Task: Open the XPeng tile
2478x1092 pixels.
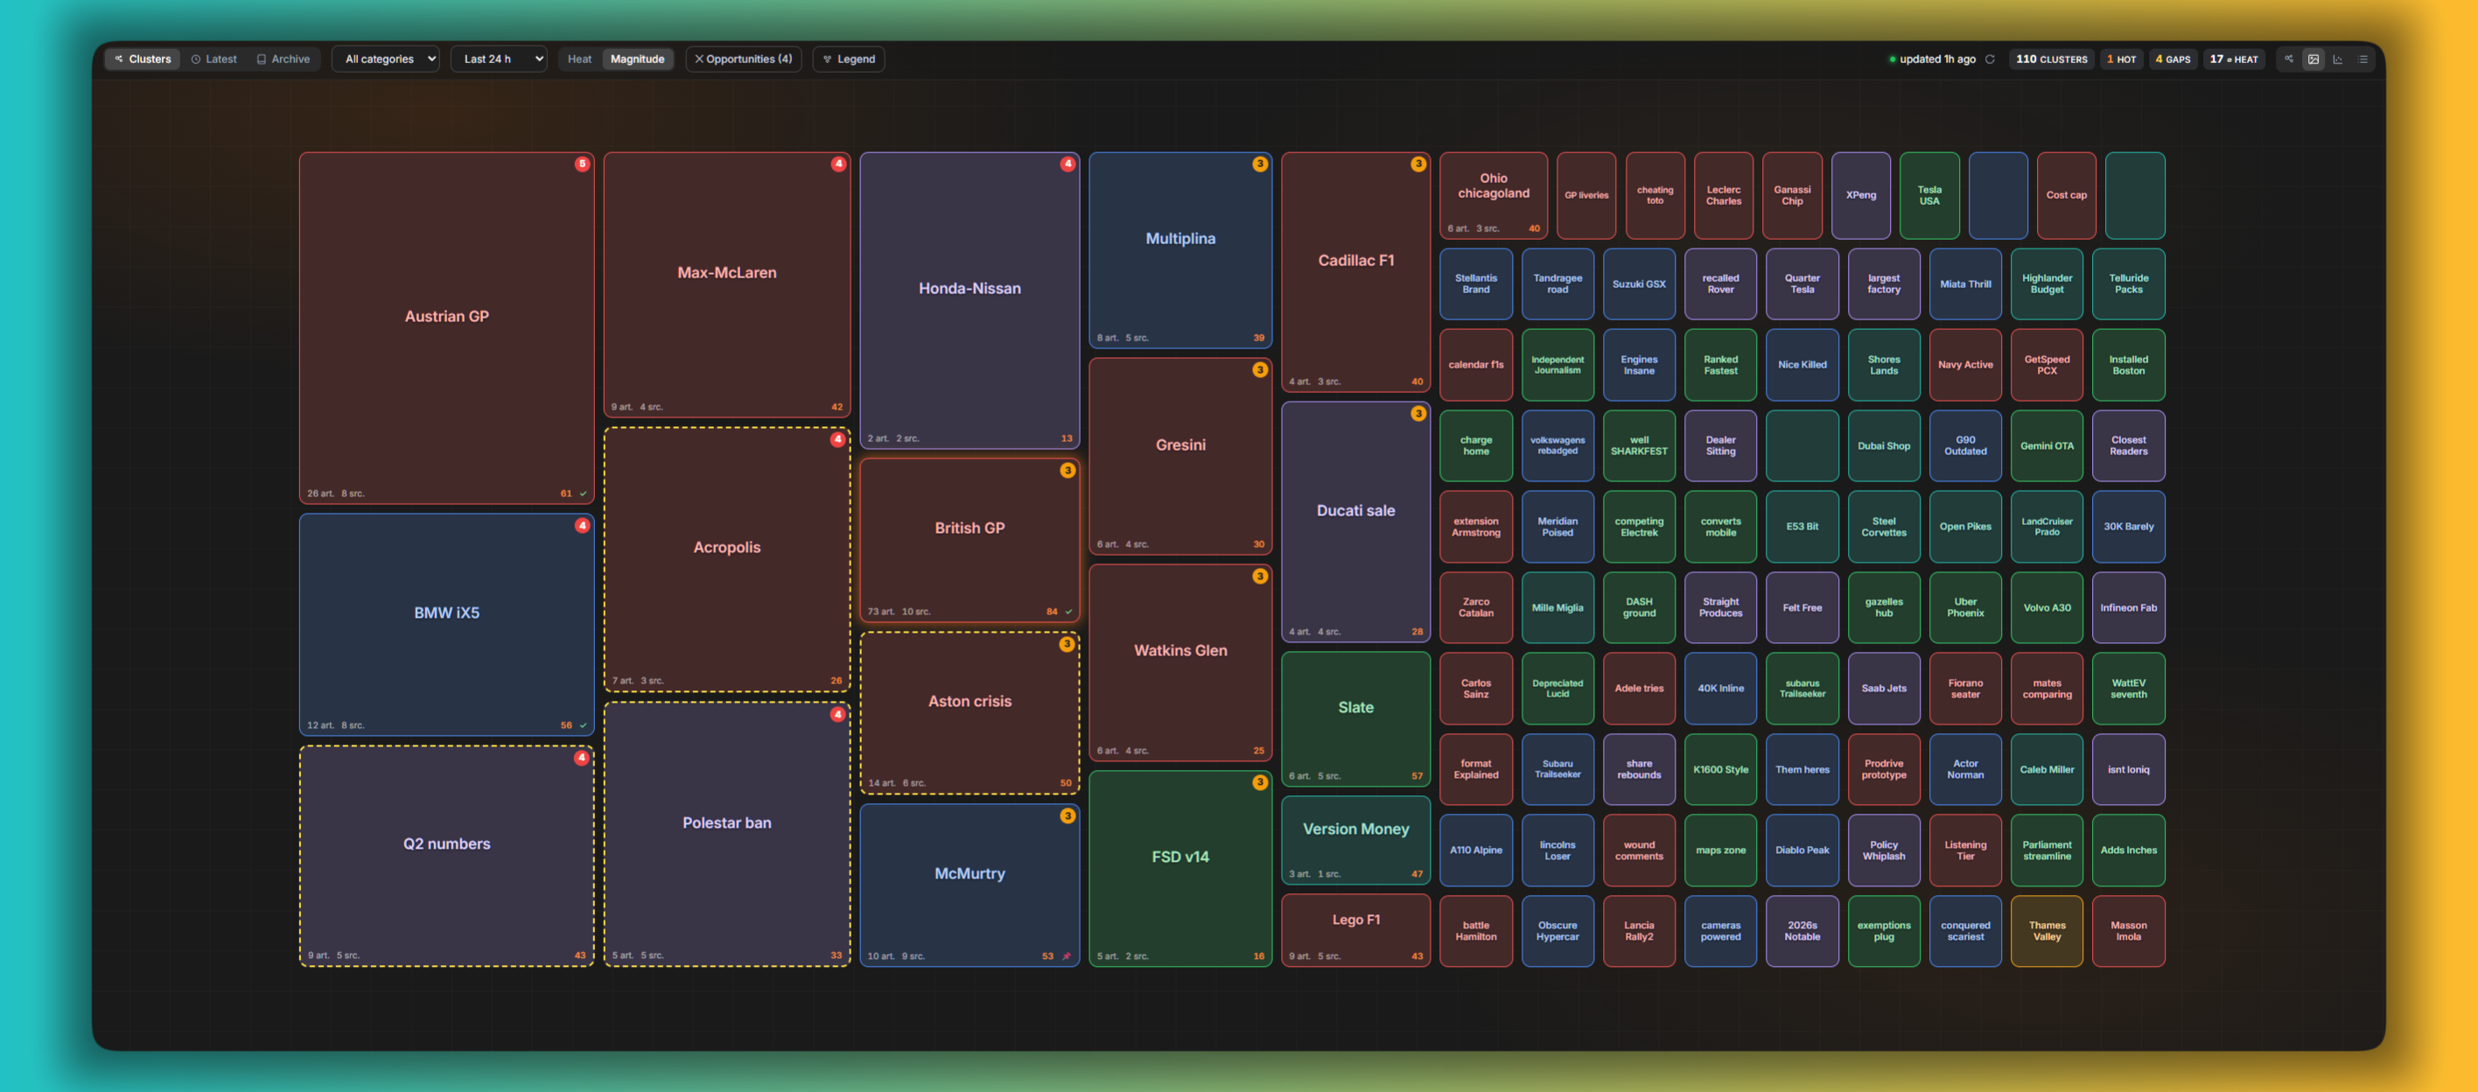Action: (x=1860, y=195)
